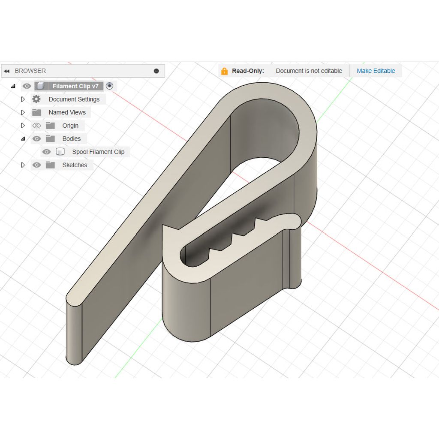The image size is (439, 439).
Task: Click the BROWSER panel title
Action: coord(30,71)
